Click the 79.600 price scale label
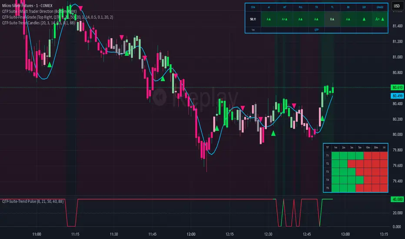The height and width of the screenshot is (239, 405). coord(398,166)
